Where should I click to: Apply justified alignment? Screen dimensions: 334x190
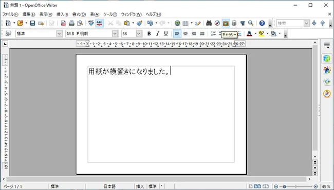(x=202, y=33)
